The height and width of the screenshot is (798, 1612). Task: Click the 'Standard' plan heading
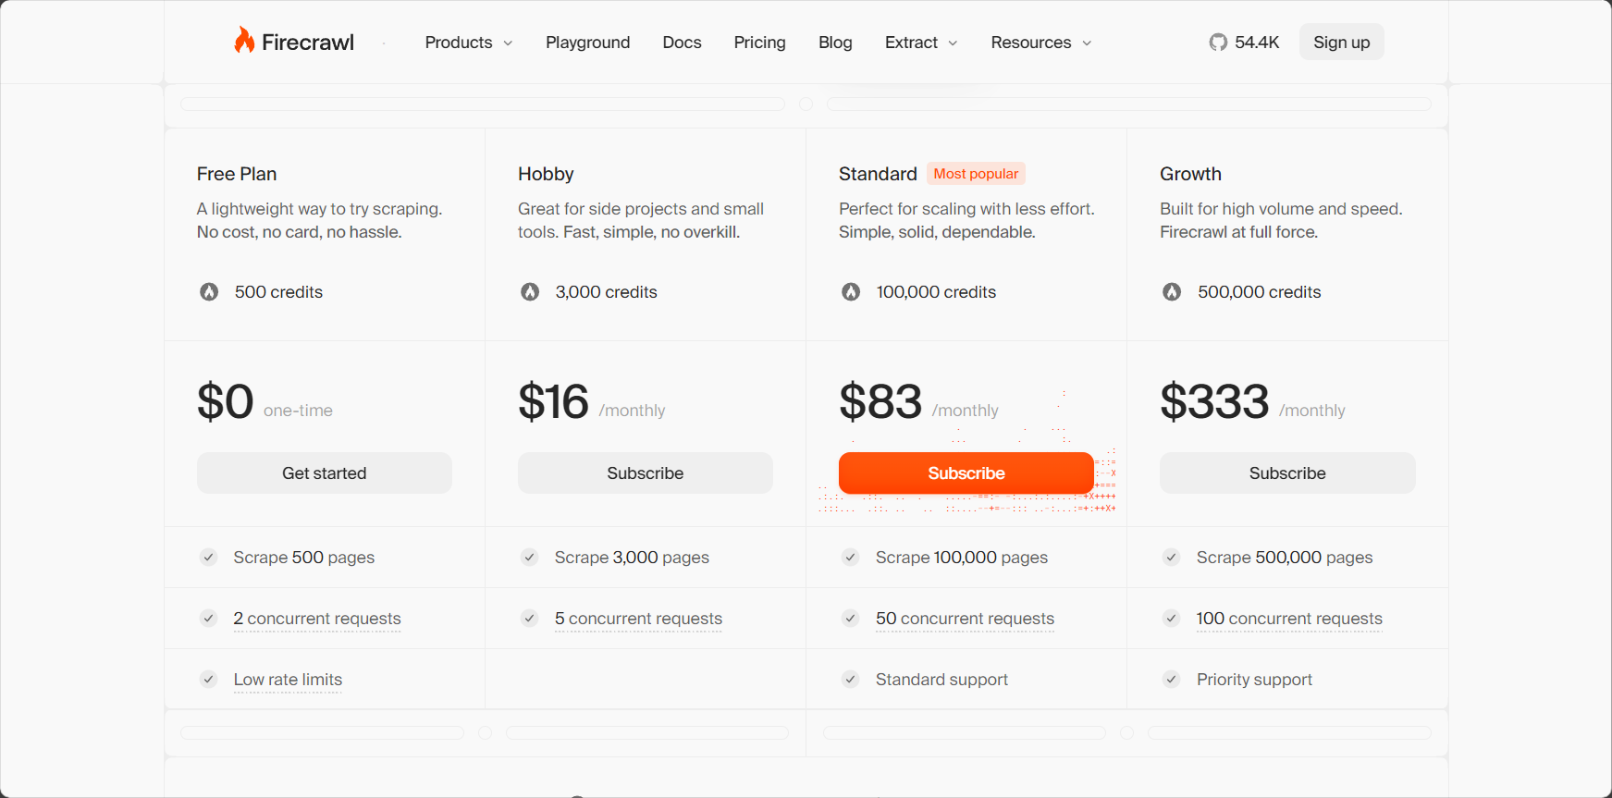[x=878, y=174]
